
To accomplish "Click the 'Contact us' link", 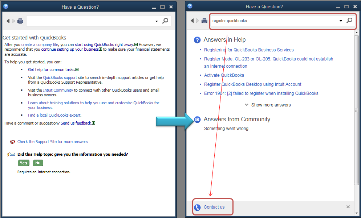I will (x=214, y=207).
